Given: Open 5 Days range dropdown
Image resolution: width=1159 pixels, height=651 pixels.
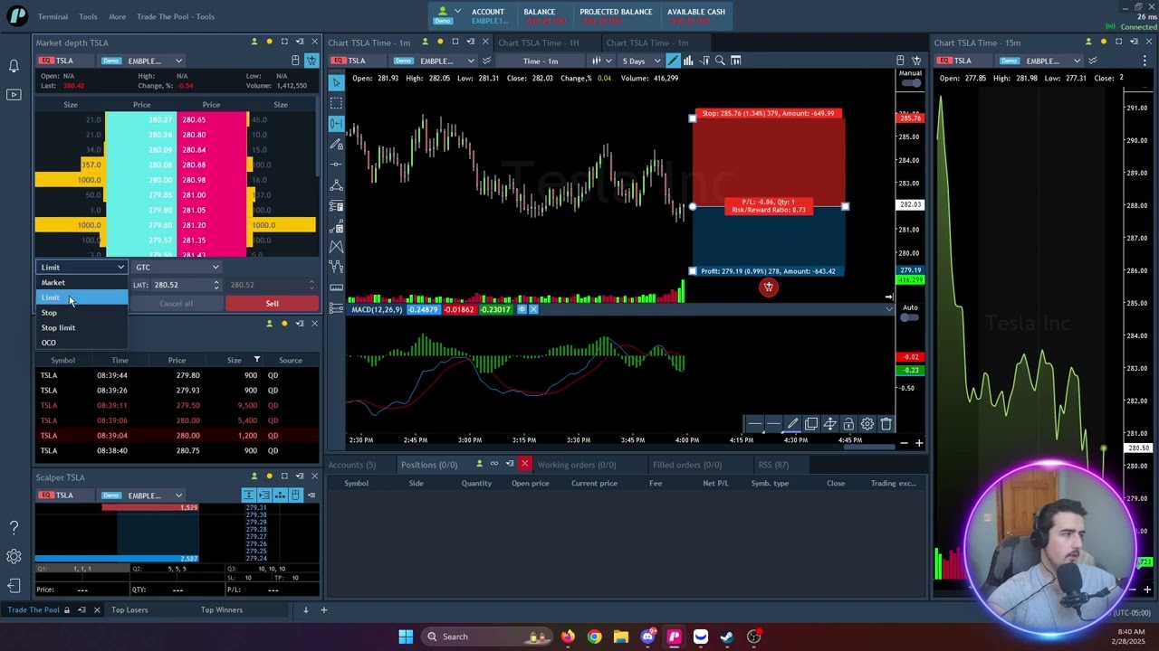Looking at the screenshot, I should [640, 61].
